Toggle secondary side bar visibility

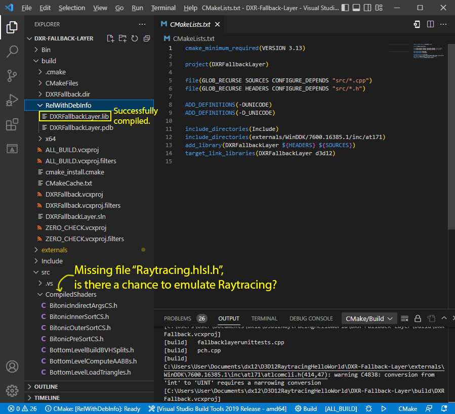tap(367, 8)
